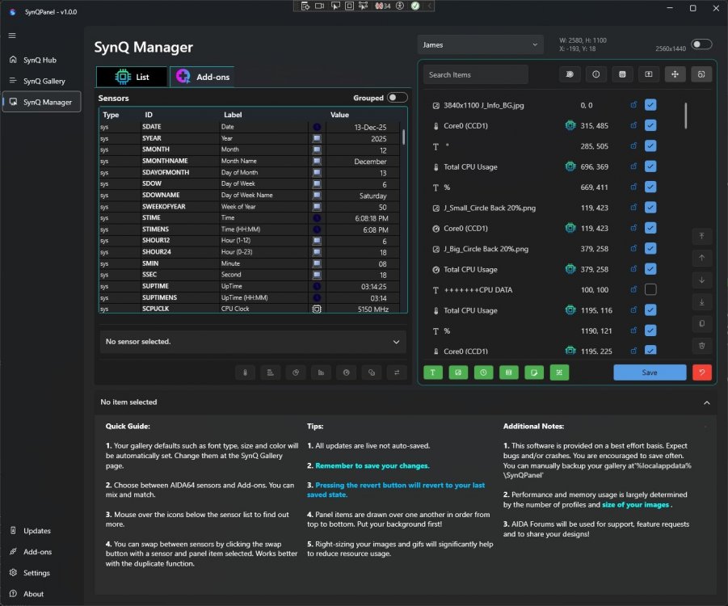Open SynQ Gallery in the sidebar
The image size is (728, 606).
(x=44, y=81)
